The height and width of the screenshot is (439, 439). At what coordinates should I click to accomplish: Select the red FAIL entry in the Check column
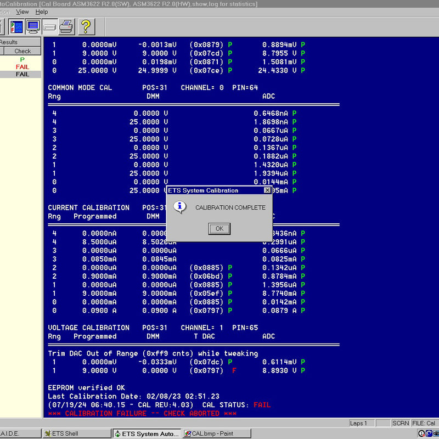pos(23,66)
